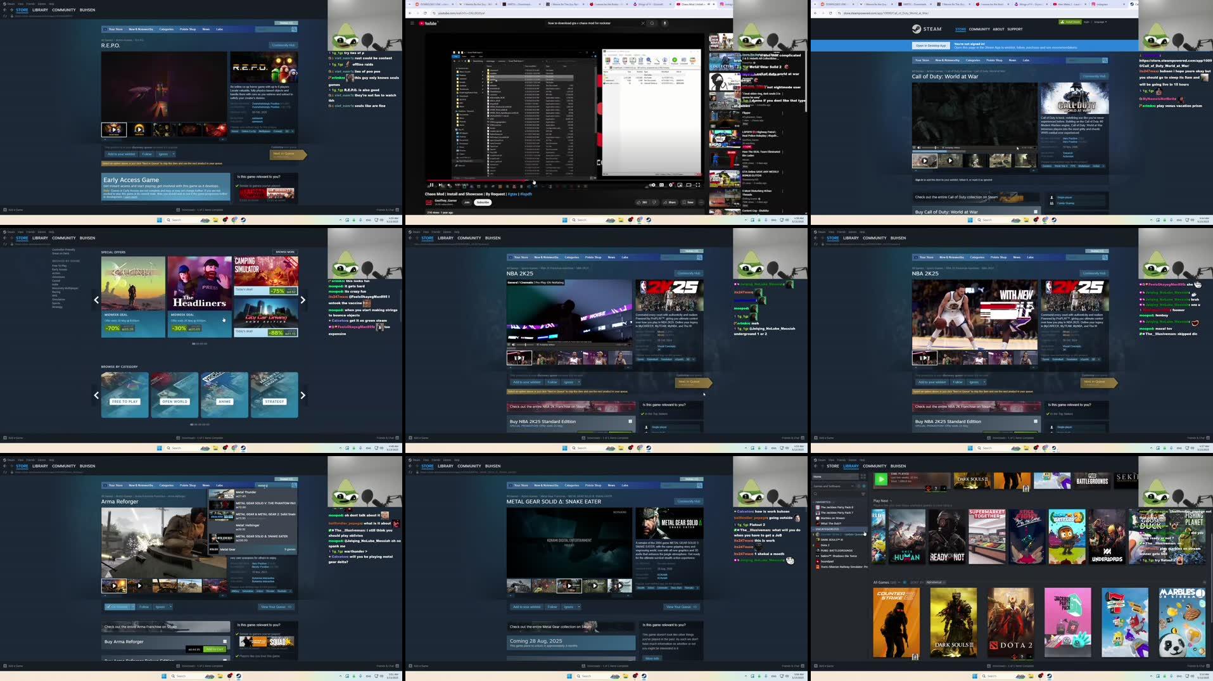Choose the Anime category card
This screenshot has height=681, width=1213.
224,395
